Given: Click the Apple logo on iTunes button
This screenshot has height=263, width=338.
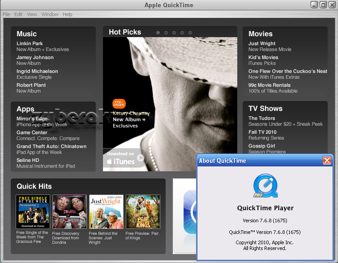Looking at the screenshot, I should 110,161.
